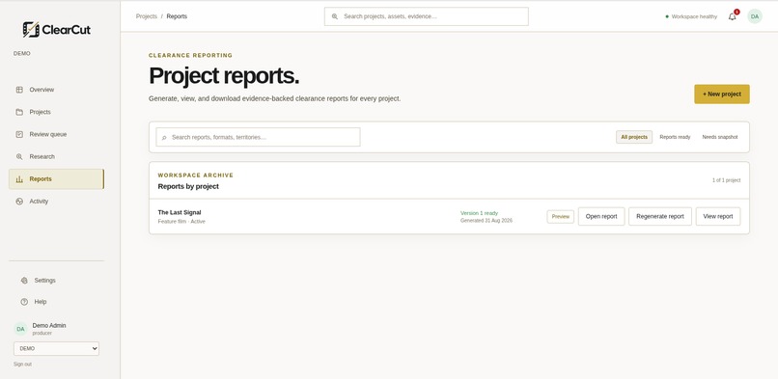The height and width of the screenshot is (379, 778).
Task: Open Settings in sidebar
Action: click(x=57, y=281)
